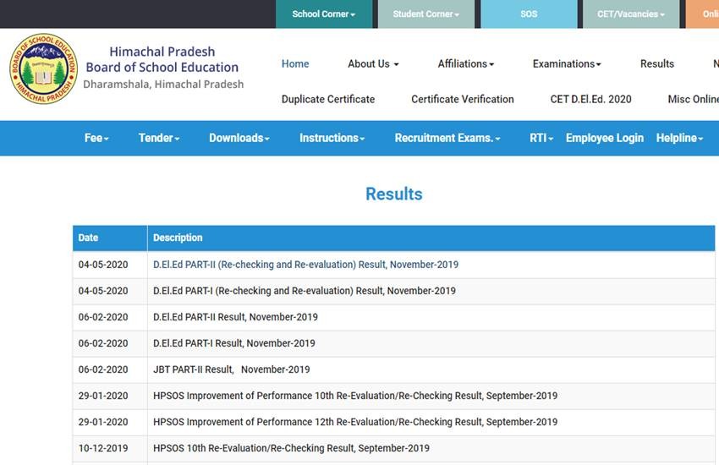Open CET D.El.Ed. 2020 page
719x465 pixels.
(x=590, y=99)
